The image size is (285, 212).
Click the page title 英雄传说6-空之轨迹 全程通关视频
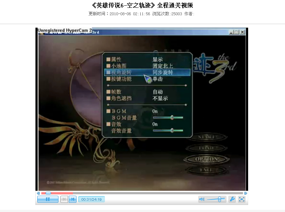pos(142,5)
